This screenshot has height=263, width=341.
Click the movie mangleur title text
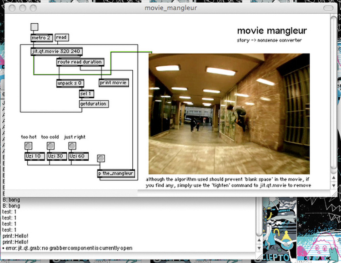(272, 31)
